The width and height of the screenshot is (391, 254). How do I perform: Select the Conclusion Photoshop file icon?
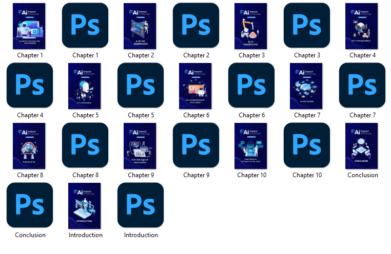tap(30, 205)
